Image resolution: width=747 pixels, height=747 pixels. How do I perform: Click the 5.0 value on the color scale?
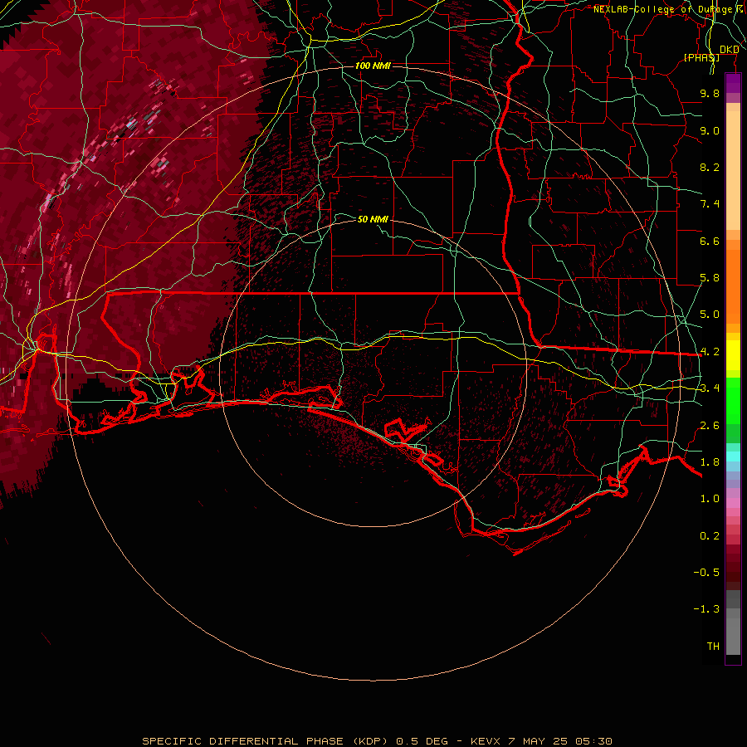click(710, 315)
